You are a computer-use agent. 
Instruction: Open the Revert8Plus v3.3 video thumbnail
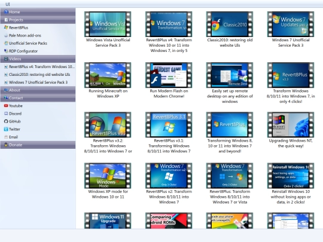click(291, 75)
